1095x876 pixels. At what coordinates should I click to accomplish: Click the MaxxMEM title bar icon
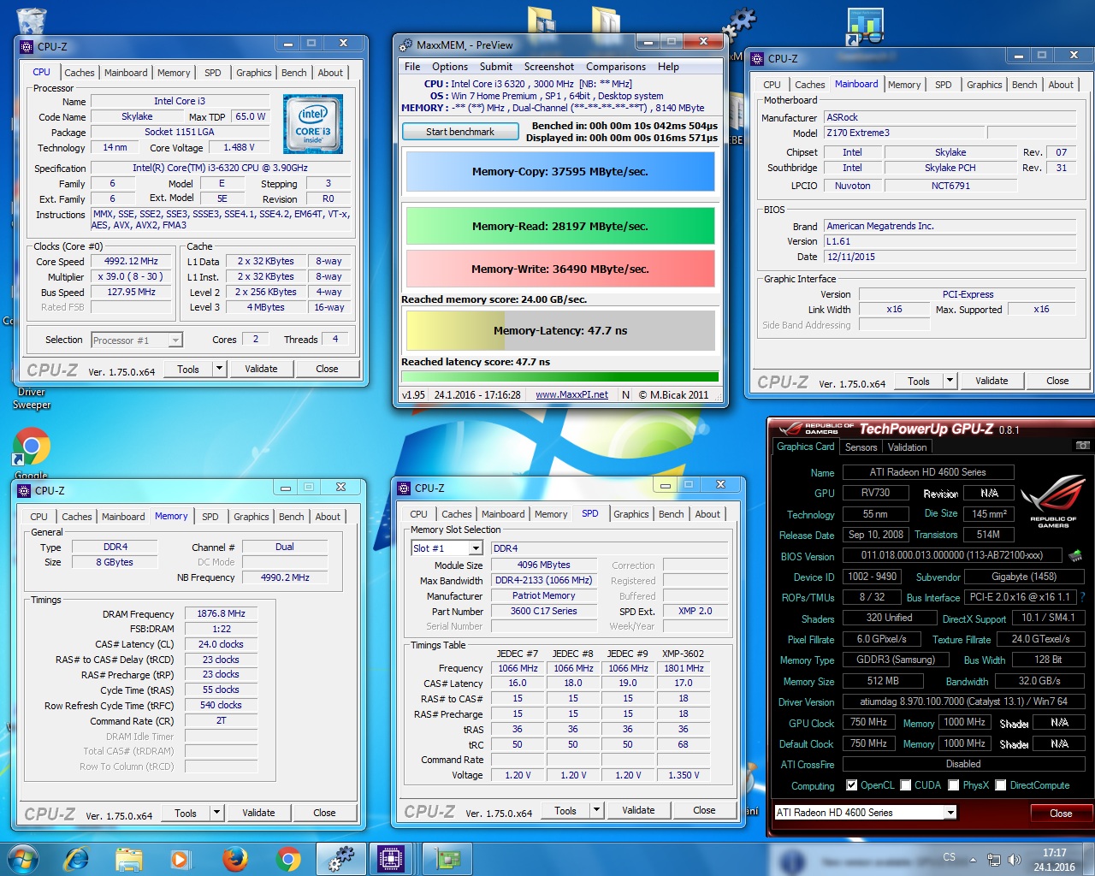pos(405,44)
